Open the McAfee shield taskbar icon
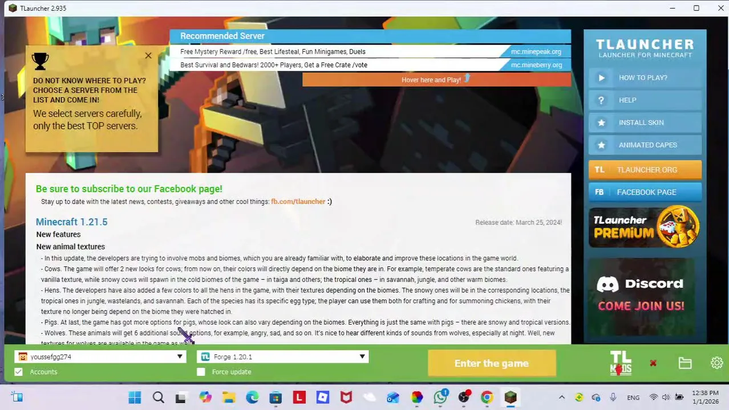This screenshot has height=410, width=729. click(346, 397)
